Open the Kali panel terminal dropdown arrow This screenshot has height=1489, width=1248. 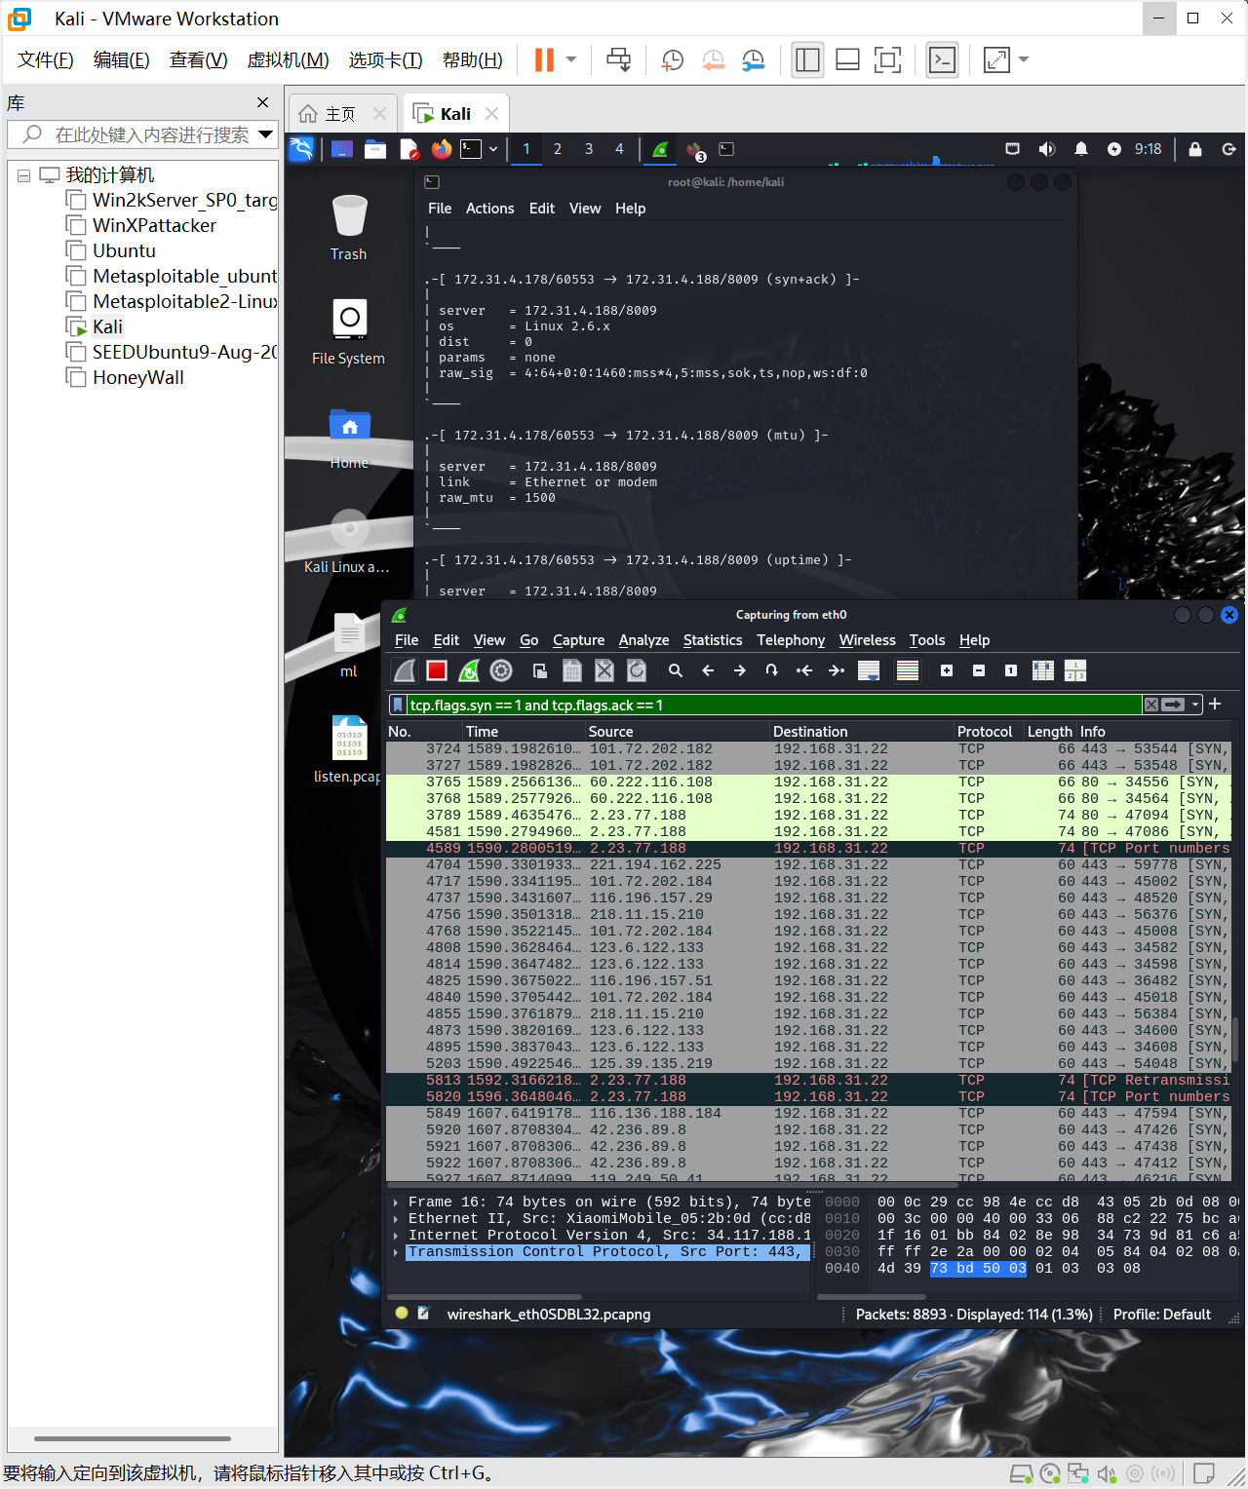pyautogui.click(x=493, y=149)
